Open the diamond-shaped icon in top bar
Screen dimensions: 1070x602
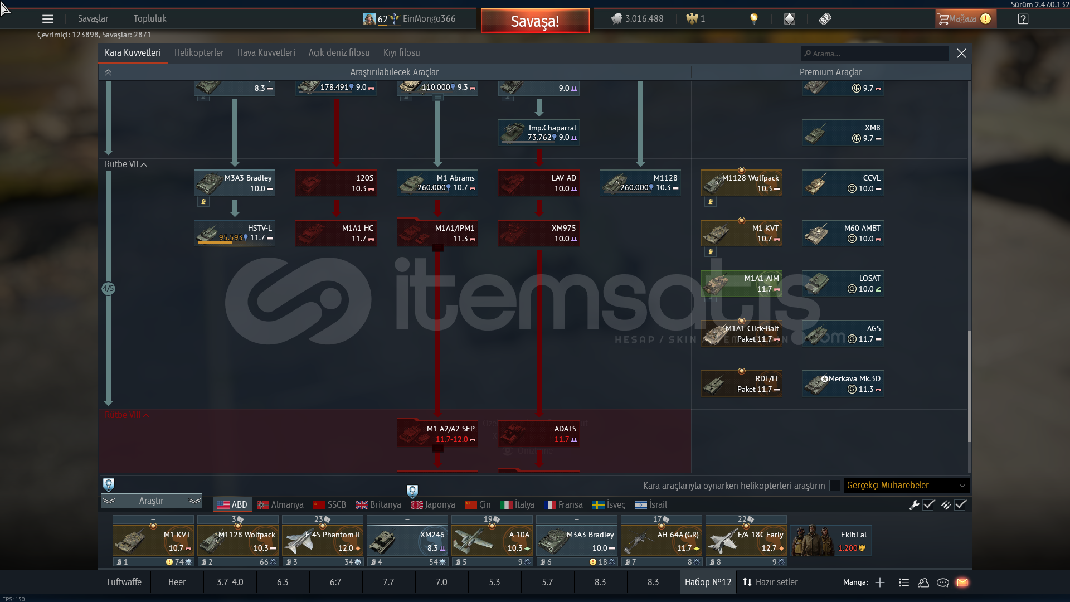pos(790,19)
